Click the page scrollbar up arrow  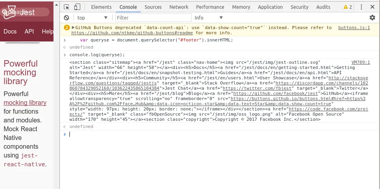pyautogui.click(x=56, y=5)
